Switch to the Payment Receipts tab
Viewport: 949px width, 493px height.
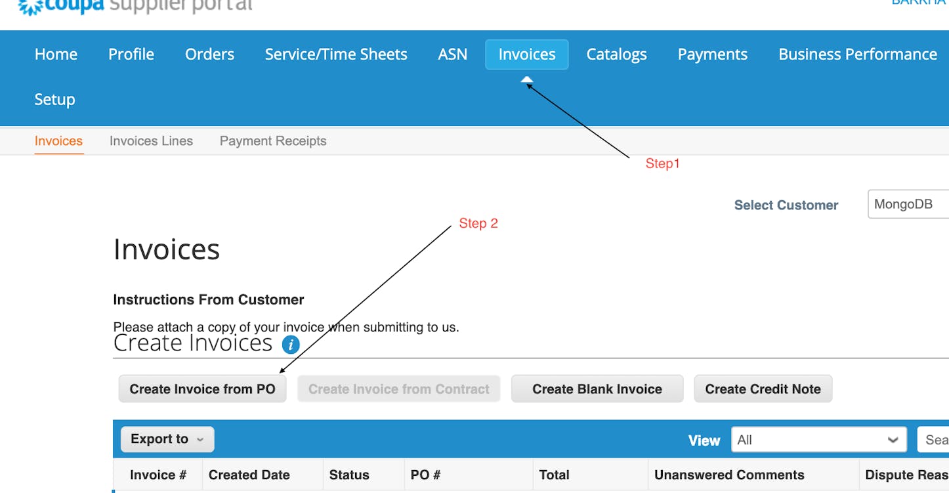[272, 140]
